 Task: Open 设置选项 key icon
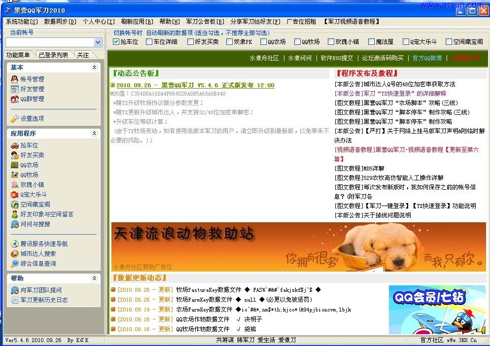(15, 119)
